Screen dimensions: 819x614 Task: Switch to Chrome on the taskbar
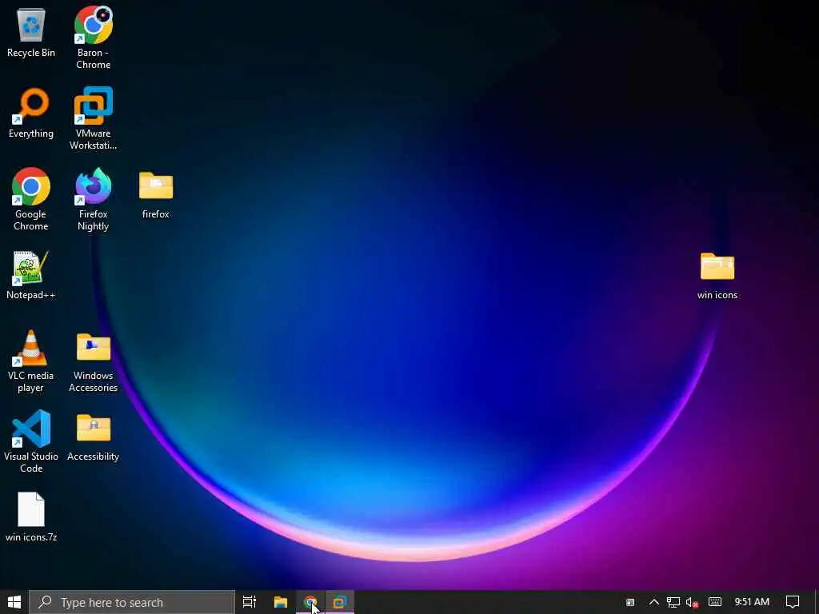click(310, 602)
